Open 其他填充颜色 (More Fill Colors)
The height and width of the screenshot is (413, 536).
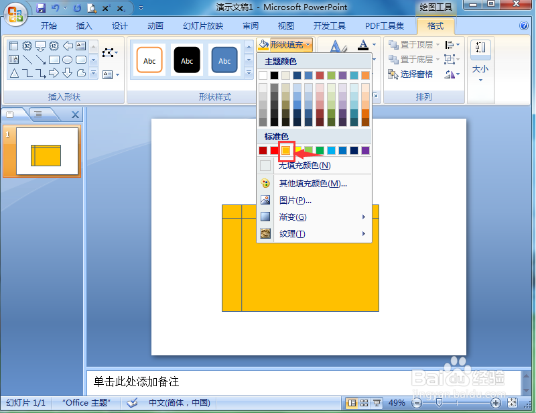click(x=314, y=184)
